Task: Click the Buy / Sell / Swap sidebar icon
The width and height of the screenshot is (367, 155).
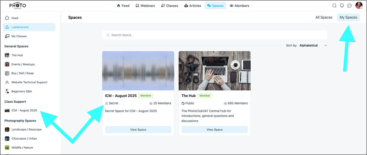Action: 7,73
